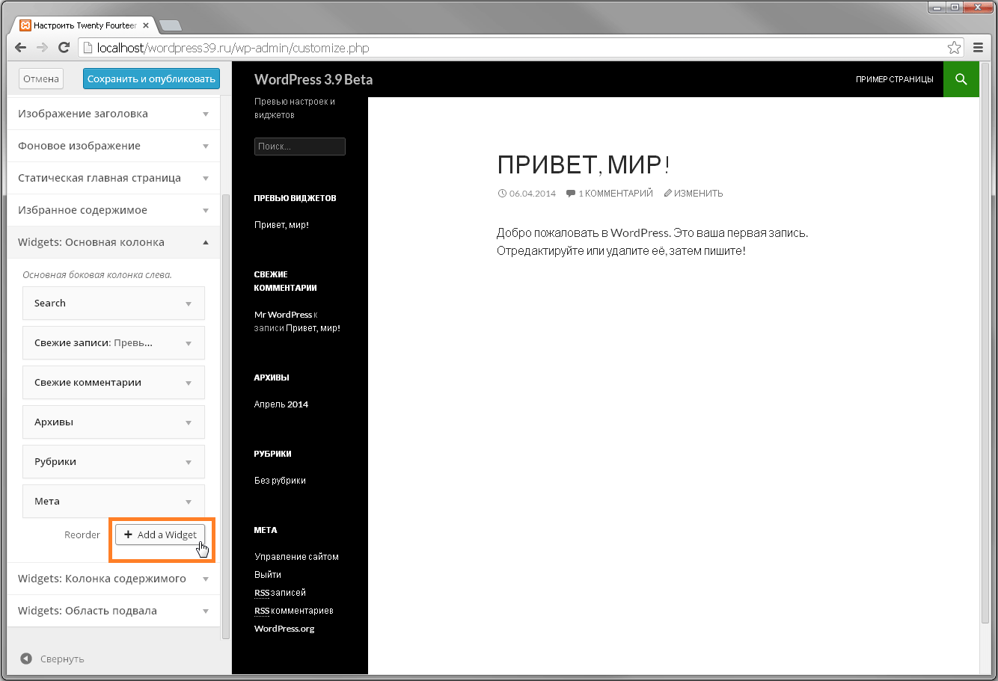Screen dimensions: 998x681
Task: Click the XAMPP favicon in the tab
Action: pos(25,25)
